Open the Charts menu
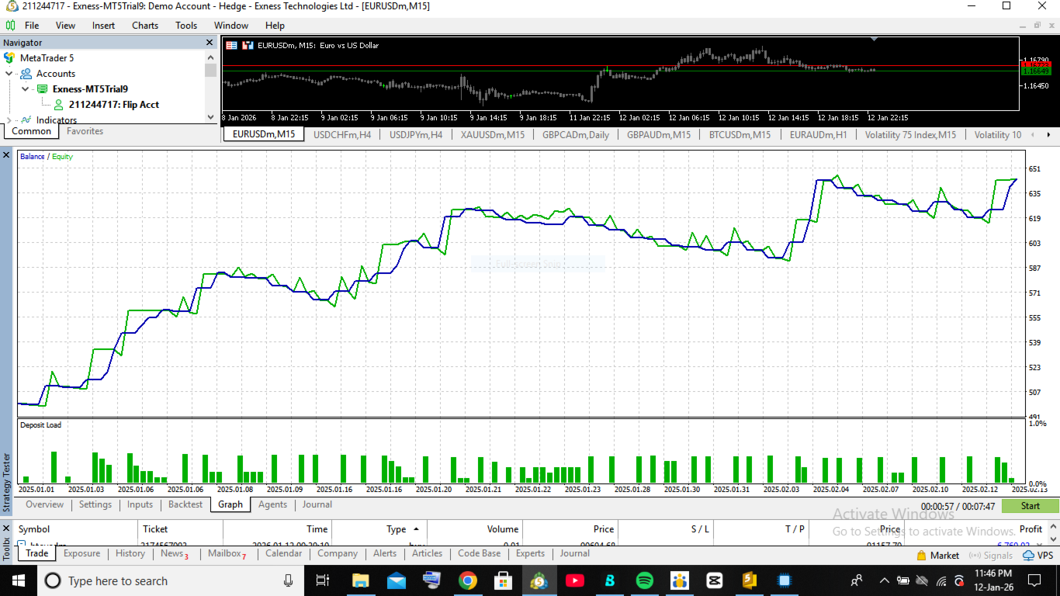This screenshot has height=596, width=1060. coord(145,26)
